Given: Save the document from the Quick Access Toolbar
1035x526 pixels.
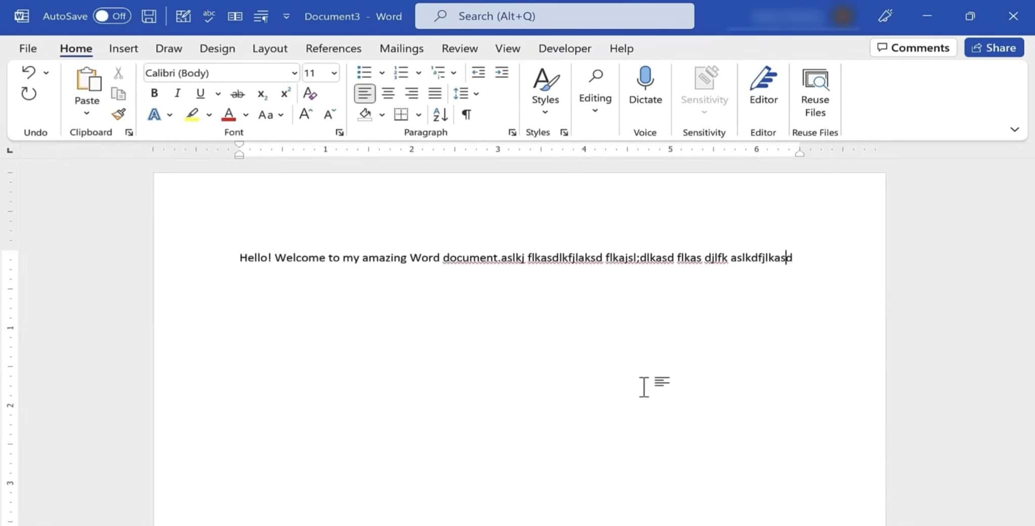Looking at the screenshot, I should [149, 16].
